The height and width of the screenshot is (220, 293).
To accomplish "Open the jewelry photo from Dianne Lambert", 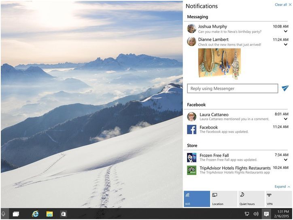I will point(220,63).
